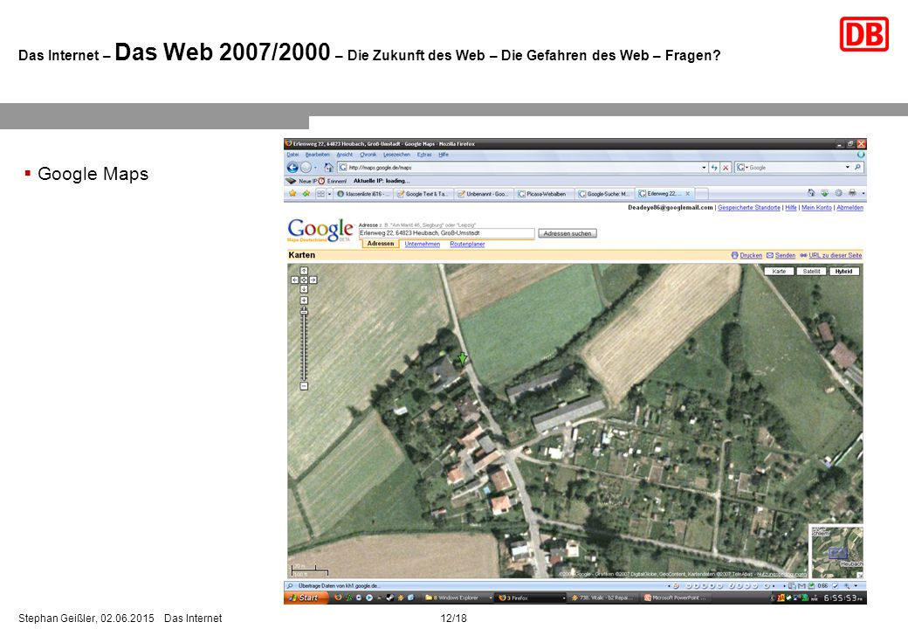908x629 pixels.
Task: Open the Extras menu
Action: [424, 155]
